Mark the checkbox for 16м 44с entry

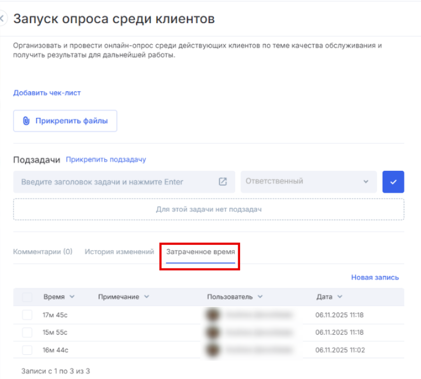[27, 350]
